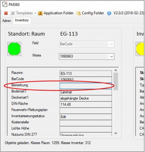Viewport: 145px width, 152px height.
Task: Click the scrollbar down arrow
Action: pos(116,133)
